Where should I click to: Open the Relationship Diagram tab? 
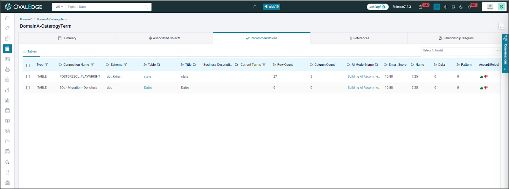click(456, 38)
